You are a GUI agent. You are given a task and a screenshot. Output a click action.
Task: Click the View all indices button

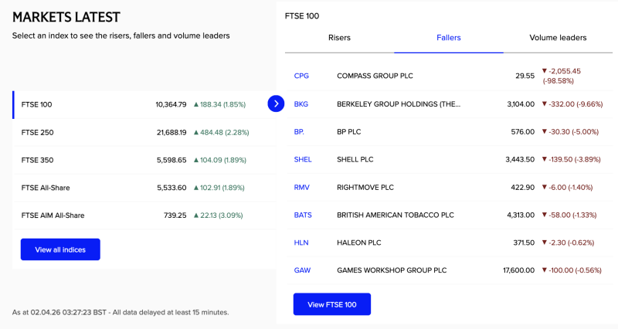60,249
